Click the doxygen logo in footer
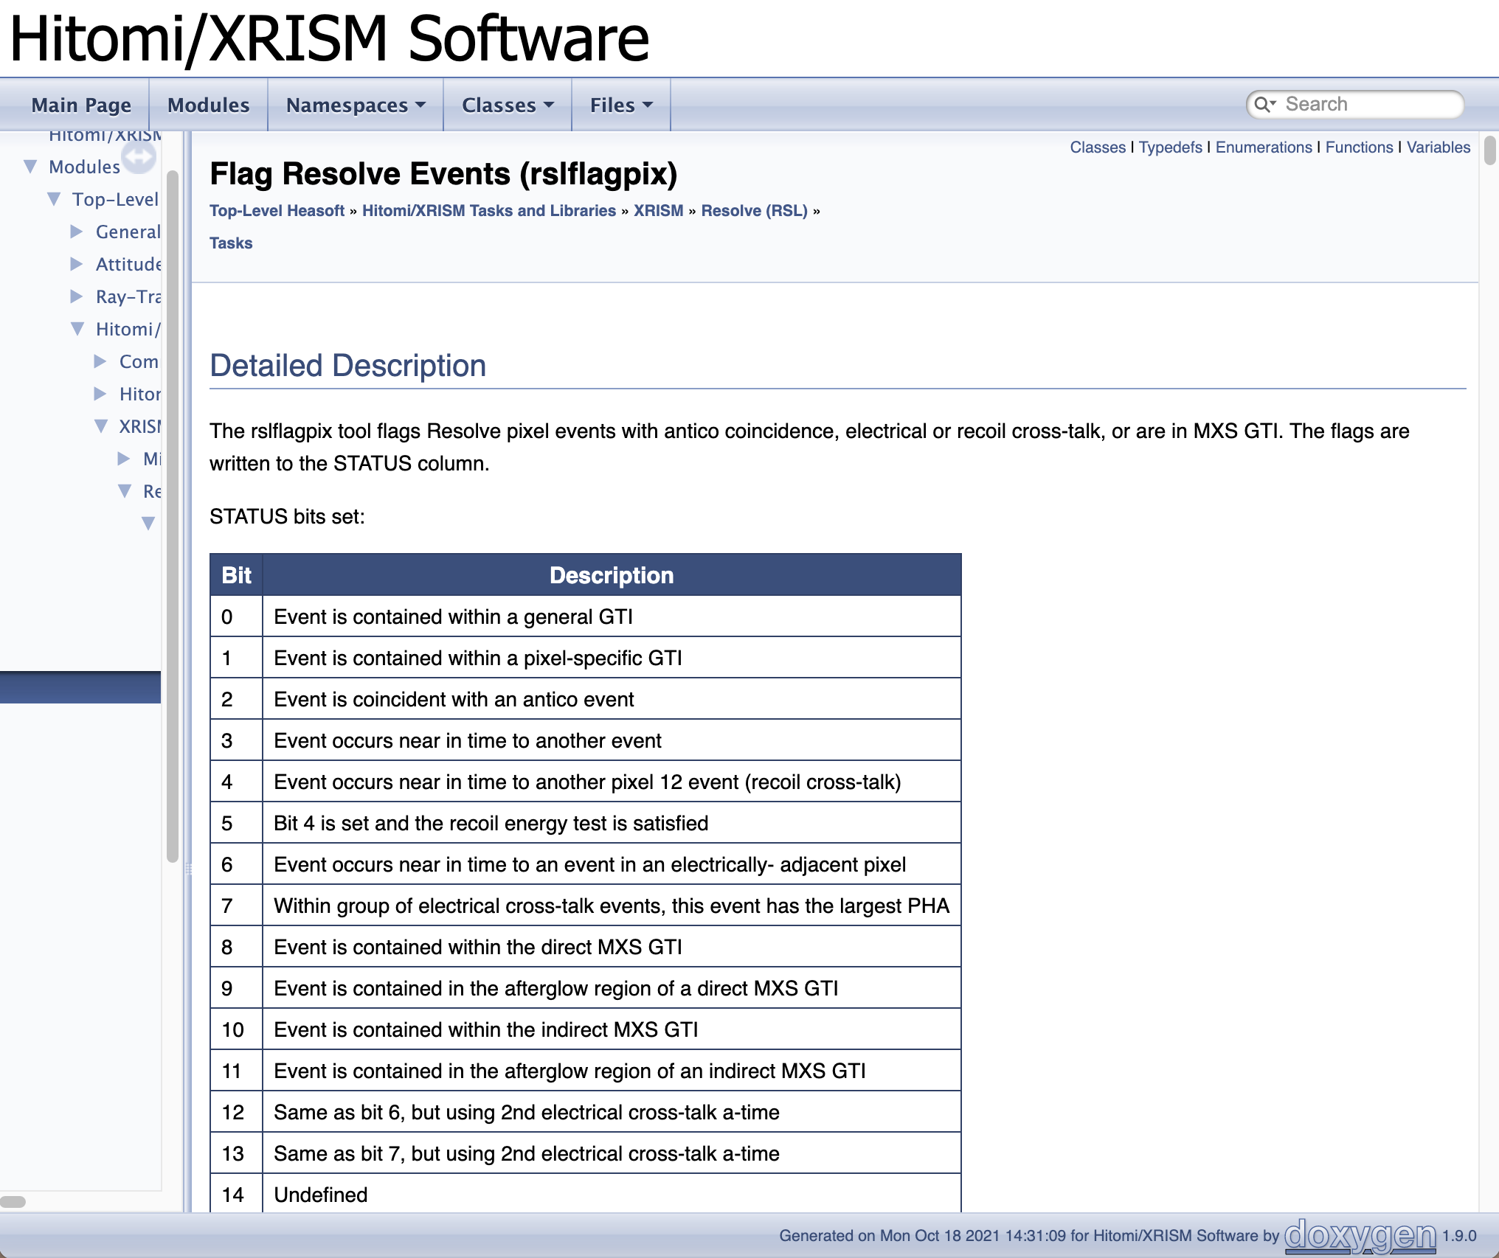The image size is (1499, 1258). point(1360,1235)
